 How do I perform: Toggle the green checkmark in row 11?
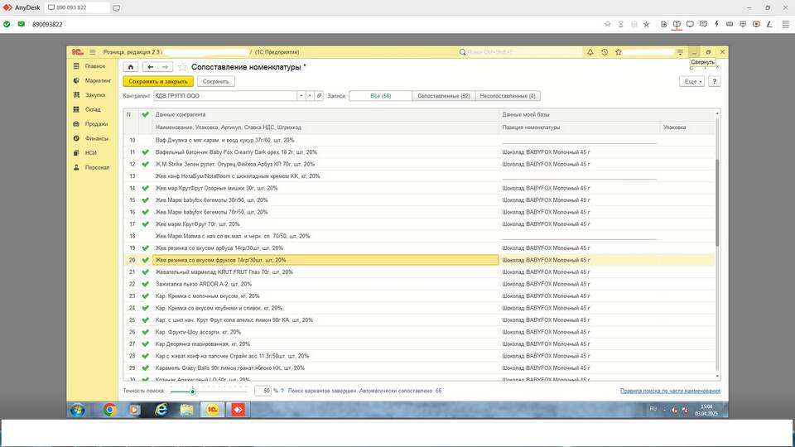(x=146, y=152)
